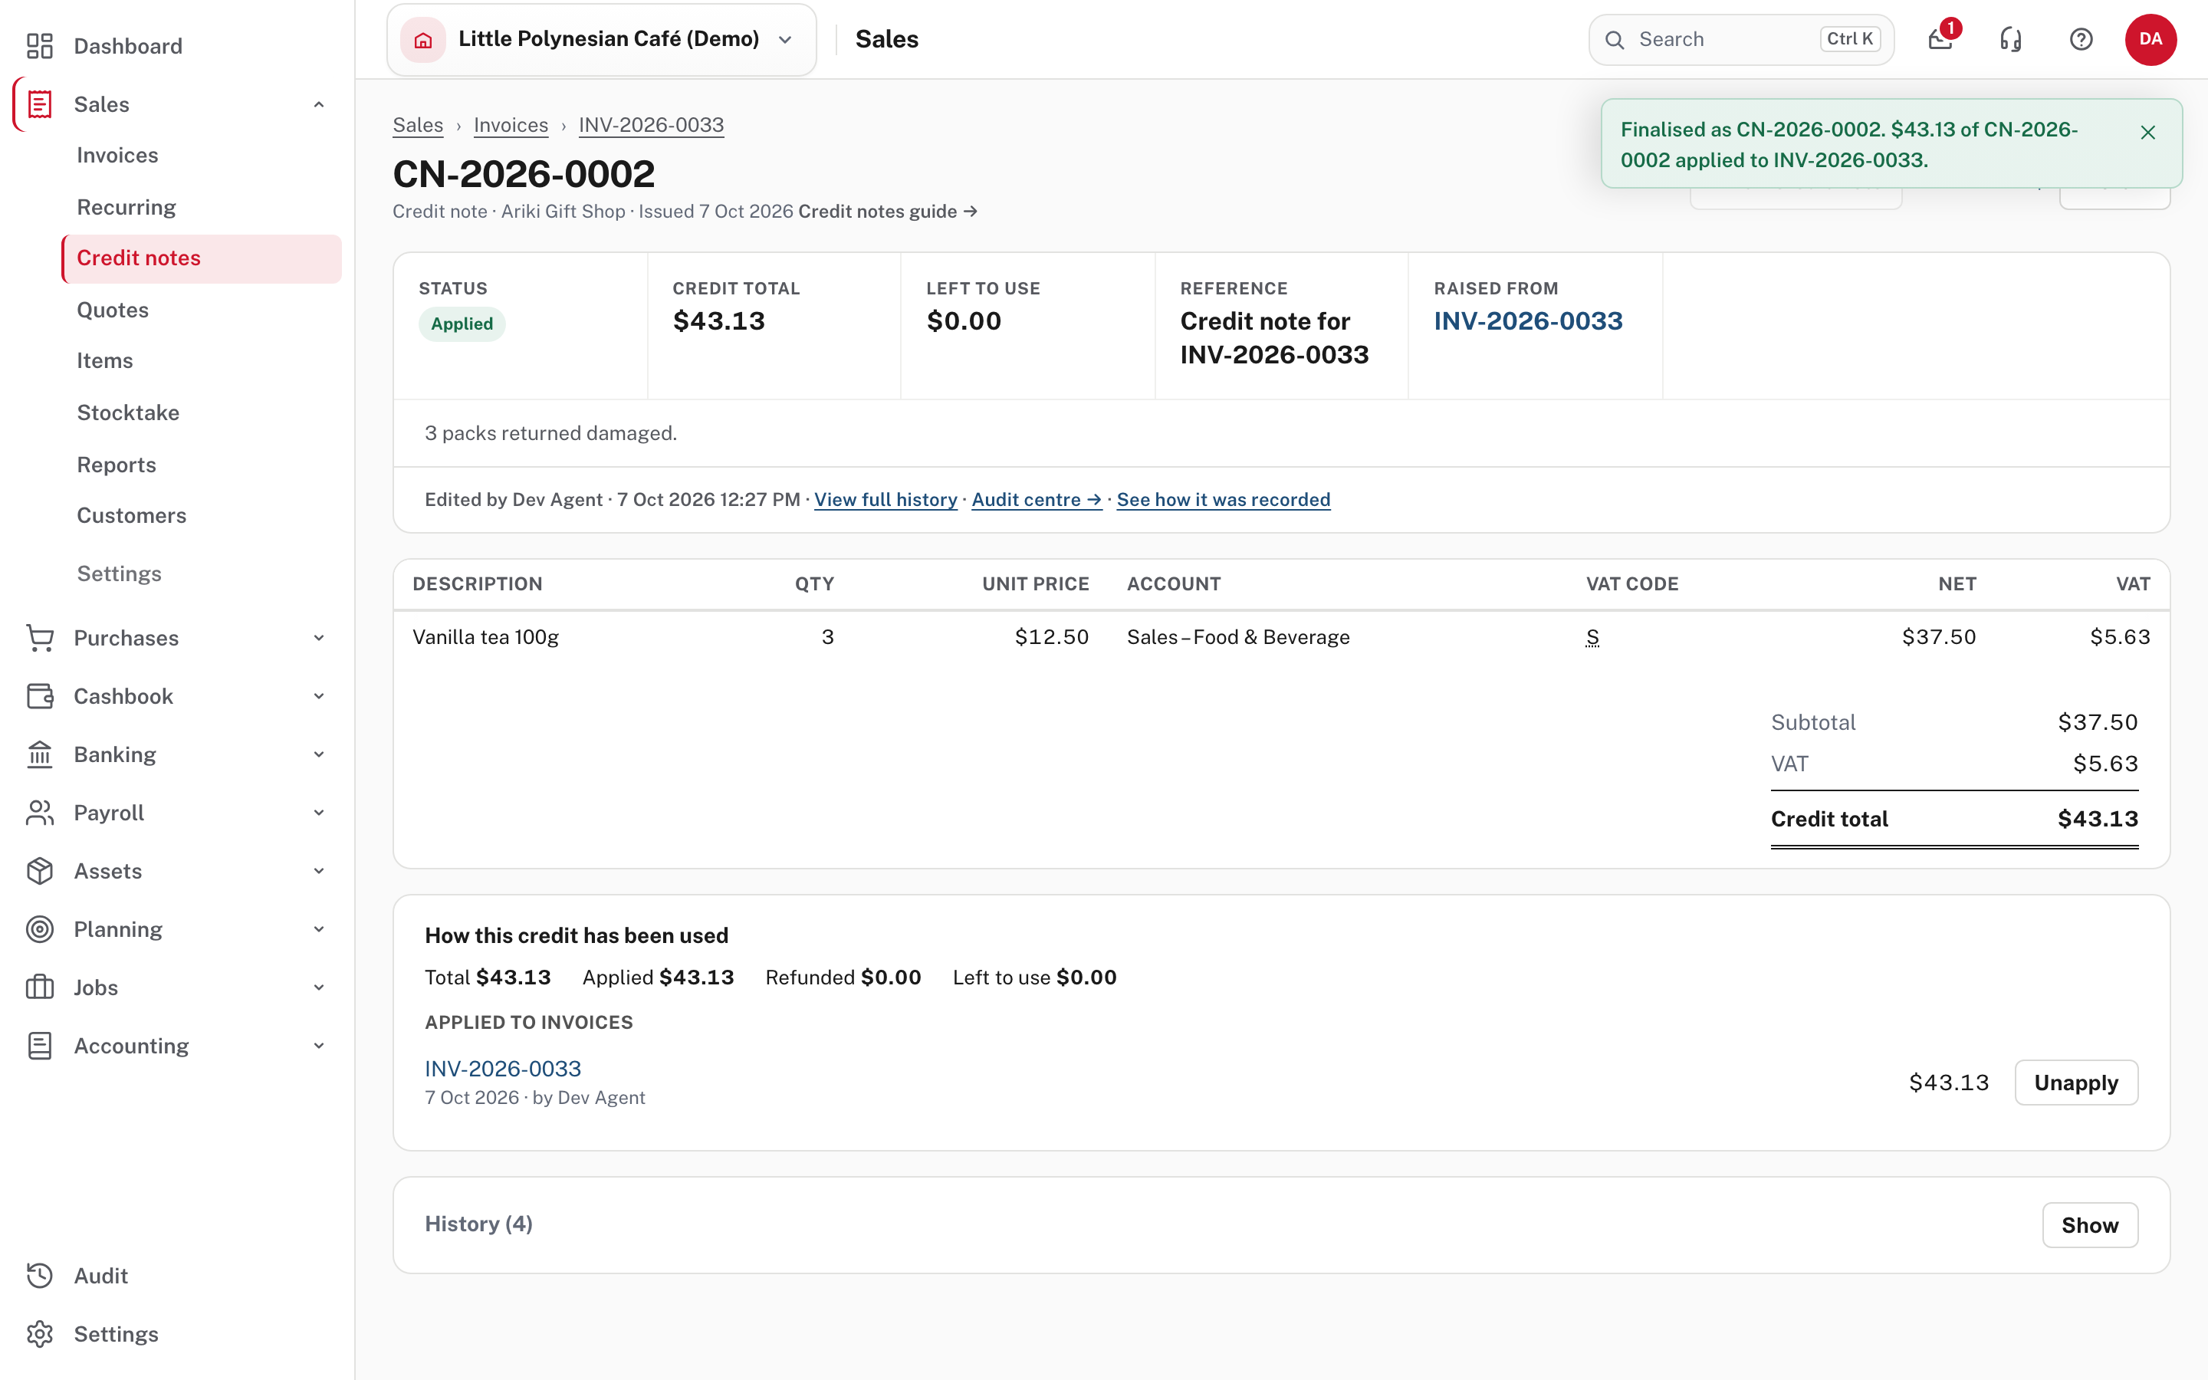Image resolution: width=2208 pixels, height=1380 pixels.
Task: Click the support headset icon
Action: tap(2011, 39)
